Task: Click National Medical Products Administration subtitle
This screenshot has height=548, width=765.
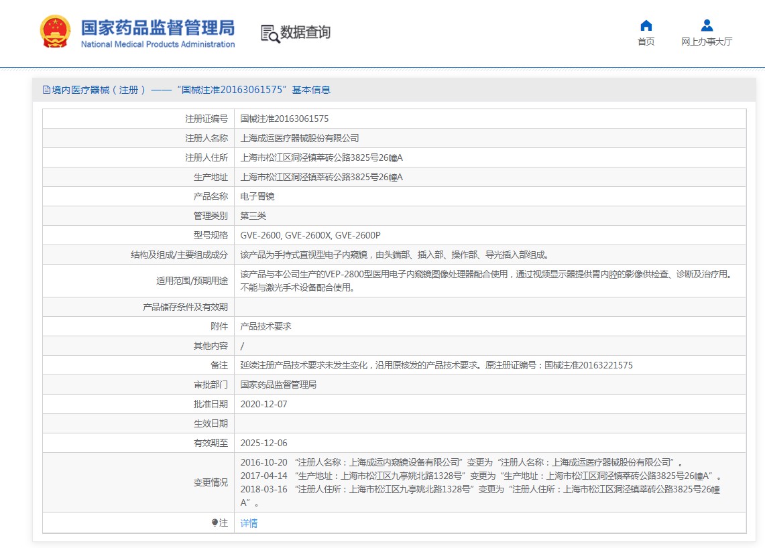Action: point(158,44)
